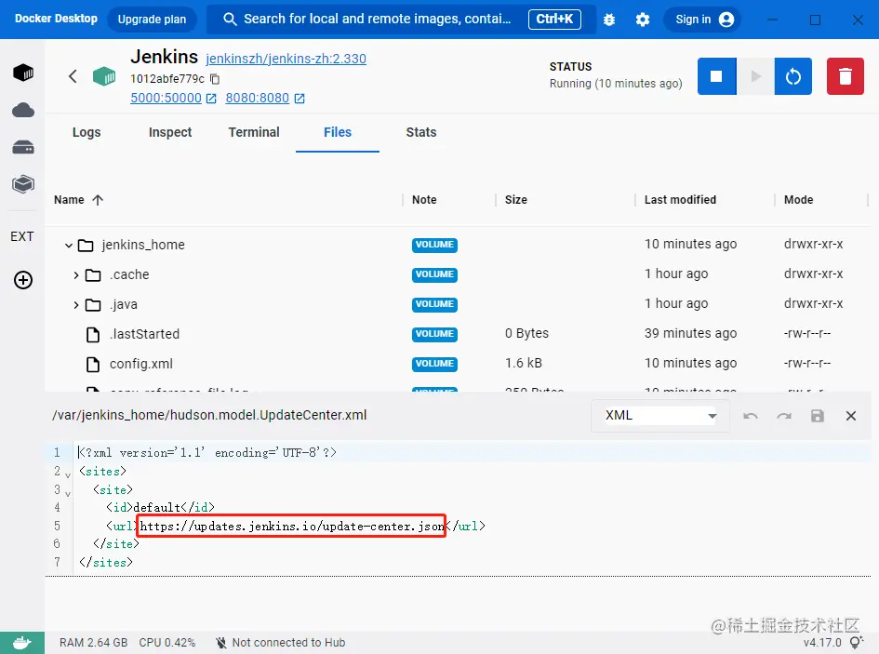Click the redo icon in the file editor
The image size is (879, 654).
tap(784, 416)
